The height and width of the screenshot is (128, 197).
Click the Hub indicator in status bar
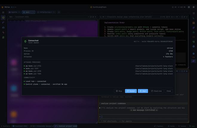[x=192, y=126]
